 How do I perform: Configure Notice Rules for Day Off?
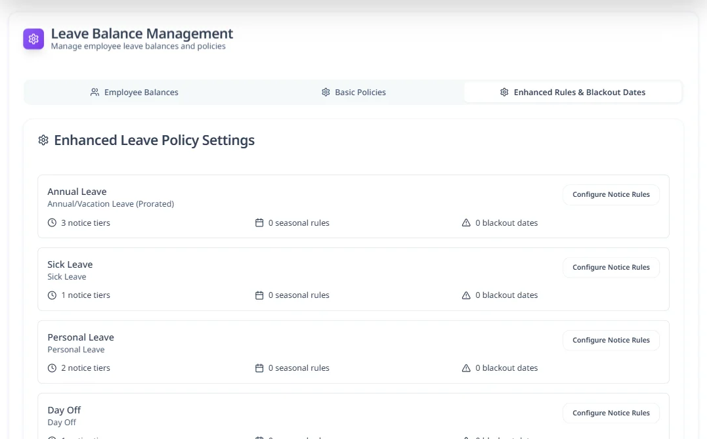coord(611,413)
